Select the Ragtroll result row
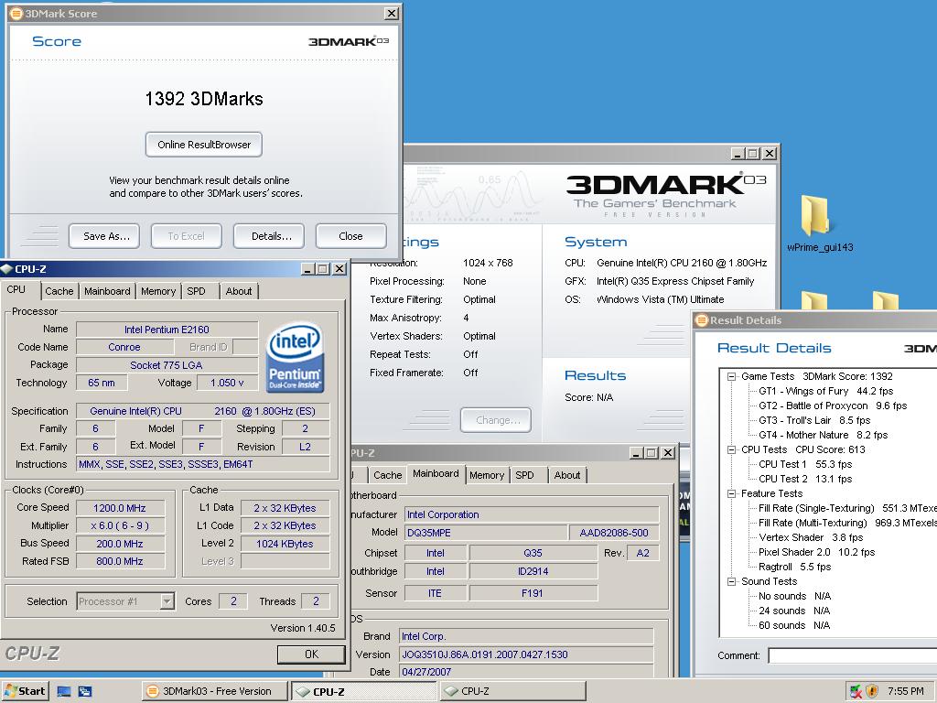 coord(794,567)
